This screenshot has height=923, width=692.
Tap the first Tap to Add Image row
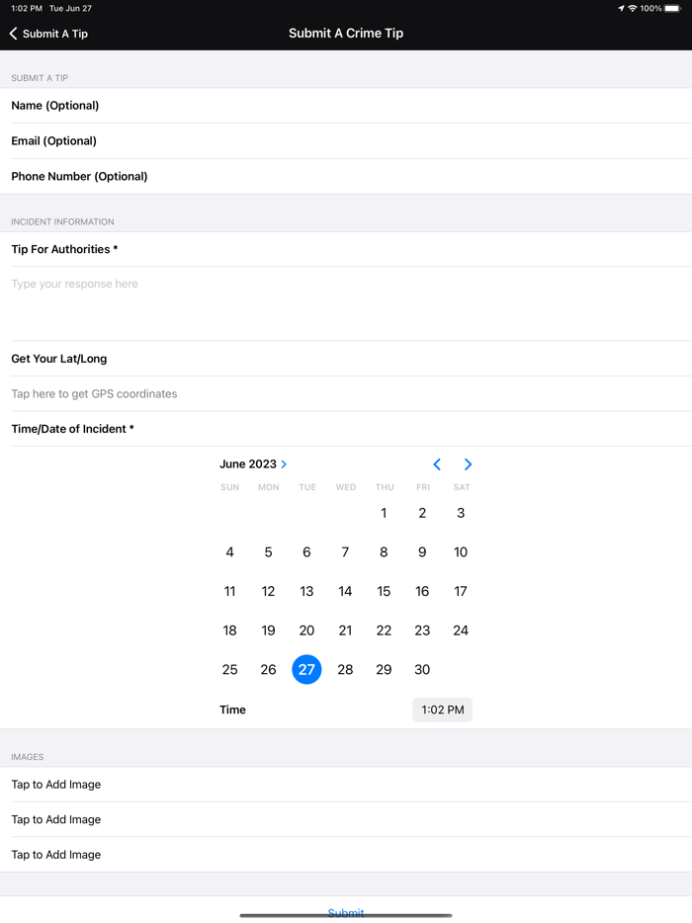pos(346,785)
